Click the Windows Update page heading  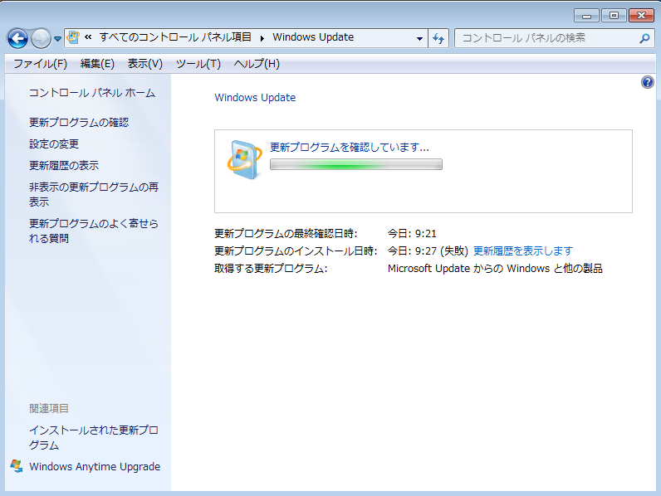tap(255, 97)
